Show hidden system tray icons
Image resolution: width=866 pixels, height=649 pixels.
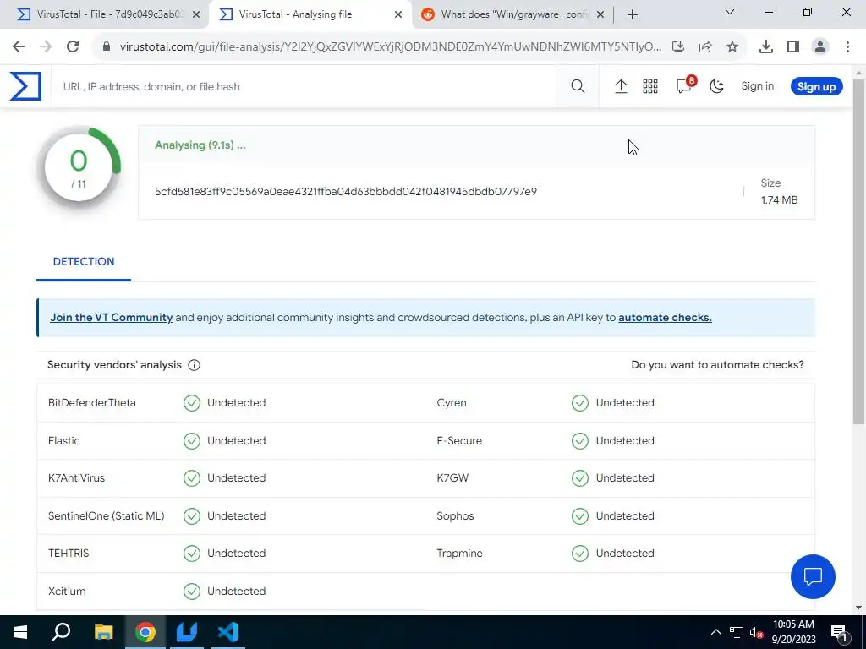point(715,632)
